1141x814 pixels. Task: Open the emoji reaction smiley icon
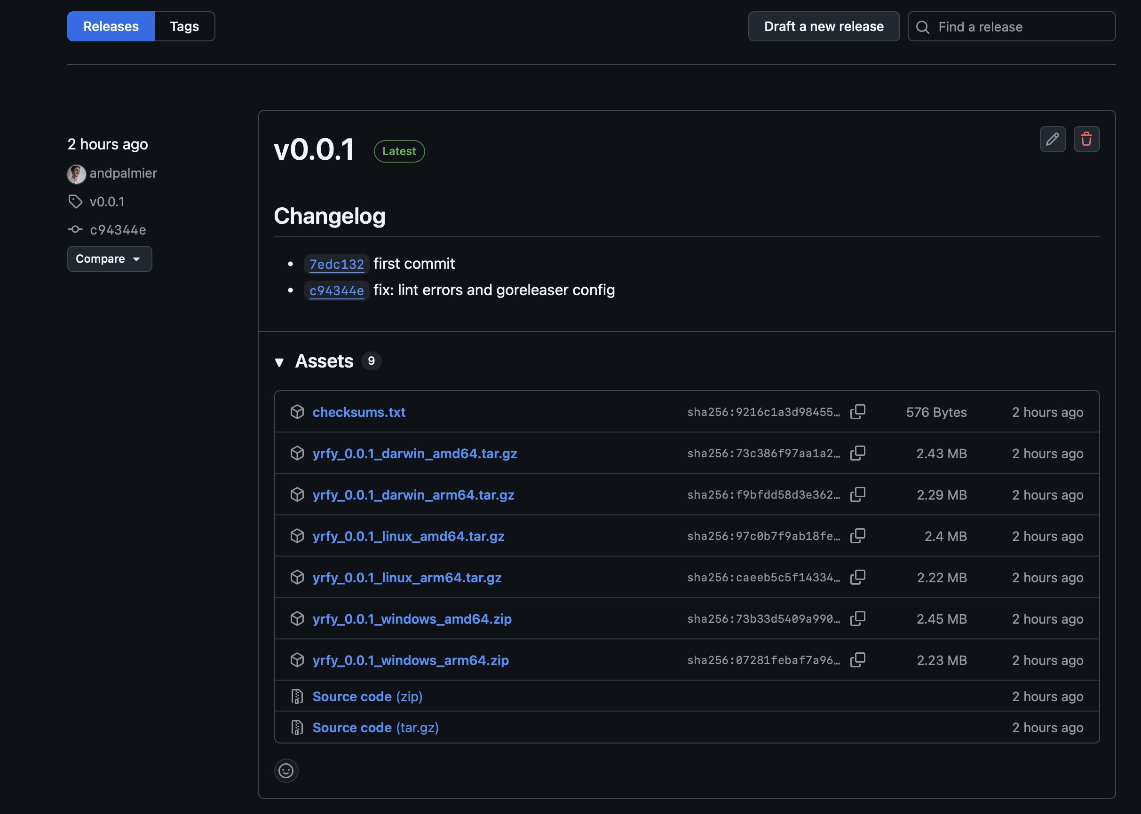pos(286,770)
